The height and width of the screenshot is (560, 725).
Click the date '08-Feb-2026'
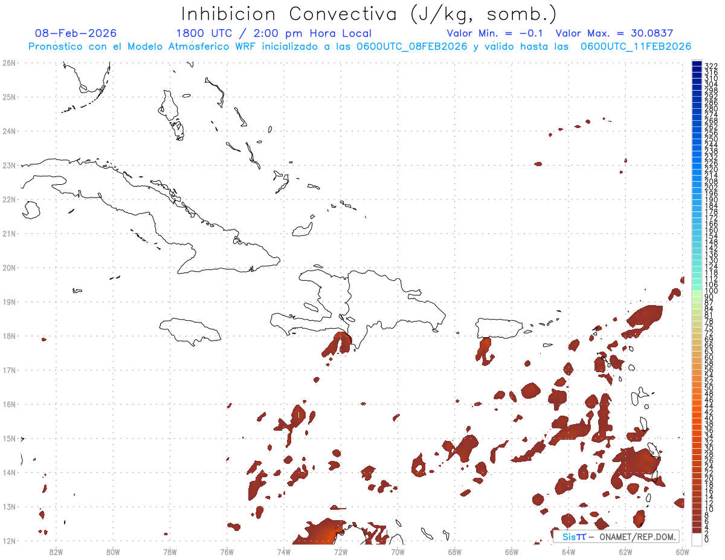coord(76,33)
